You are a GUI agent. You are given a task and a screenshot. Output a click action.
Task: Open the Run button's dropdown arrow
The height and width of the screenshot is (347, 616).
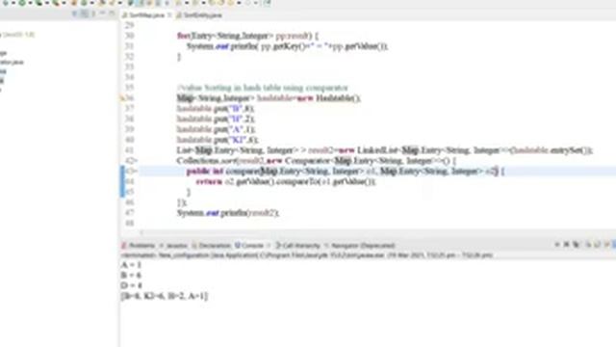point(30,3)
